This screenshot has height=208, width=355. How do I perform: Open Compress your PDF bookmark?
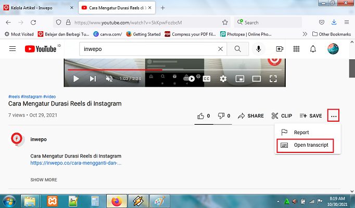tap(190, 34)
